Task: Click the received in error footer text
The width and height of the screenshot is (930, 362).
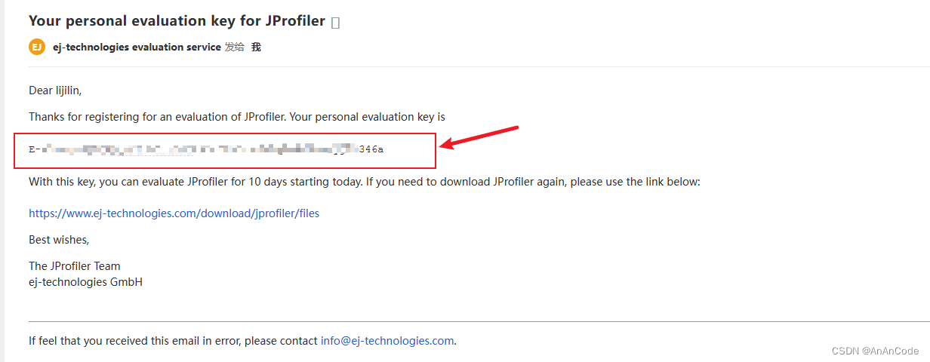Action: (x=174, y=340)
